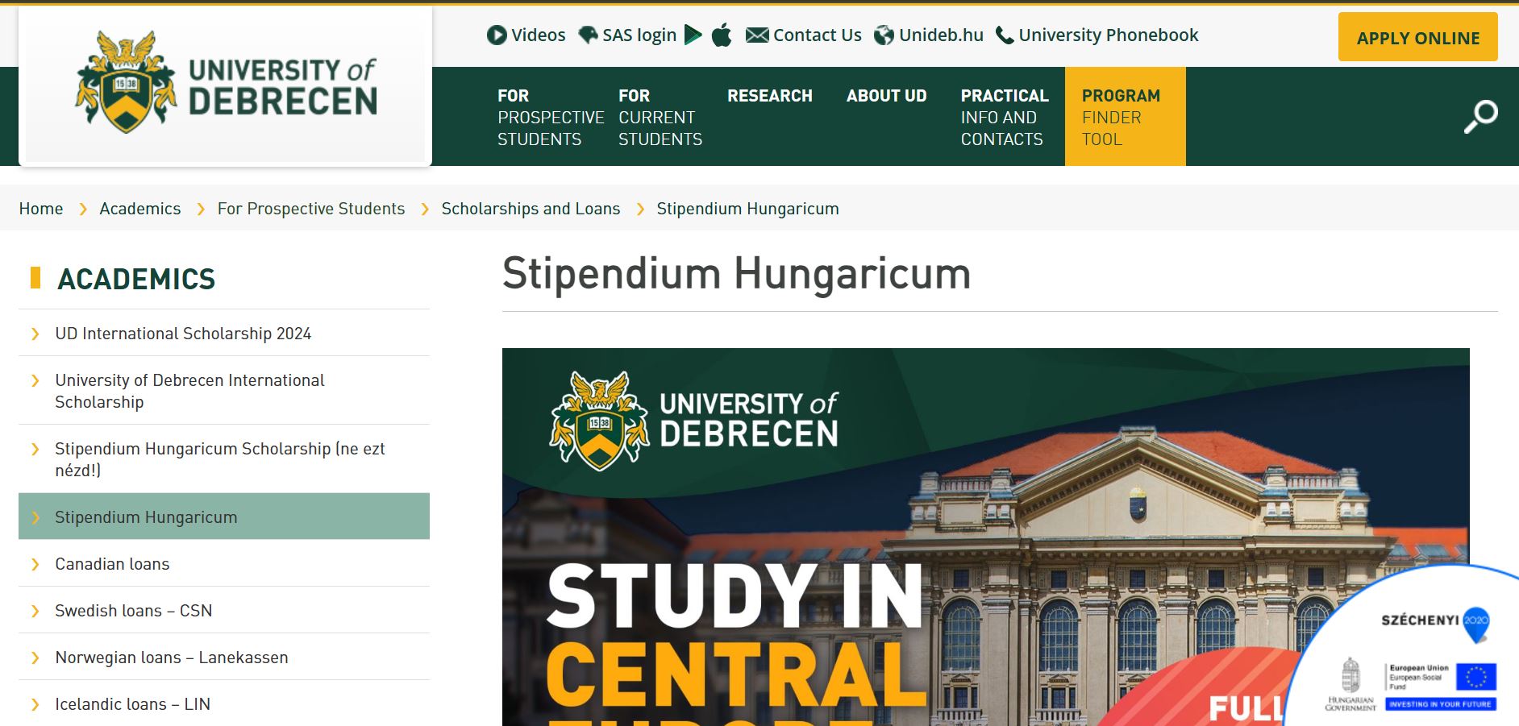Go to For Prospective Students breadcrumb
The width and height of the screenshot is (1519, 726).
(x=311, y=209)
